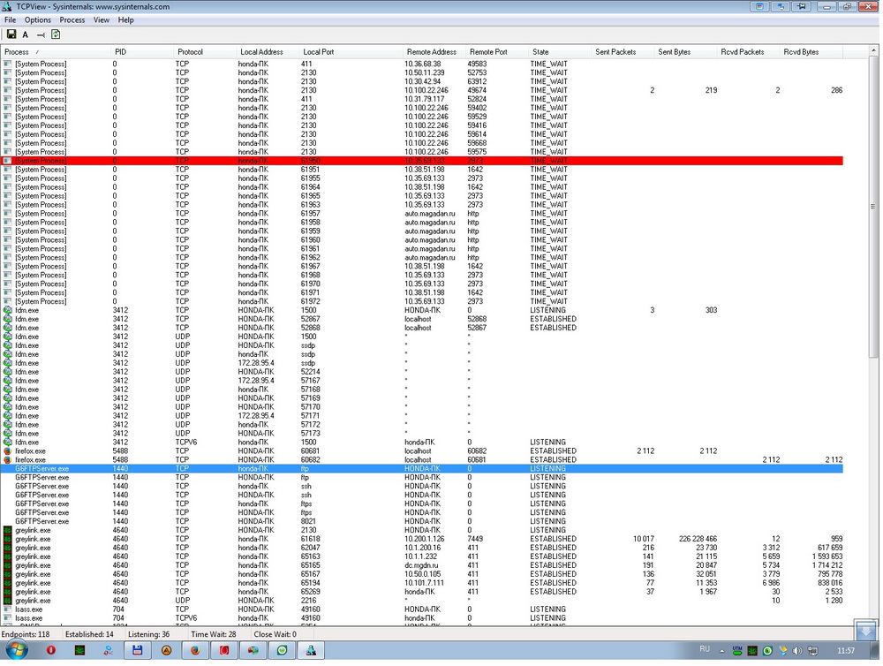Select the first firefox.exe process icon
Image resolution: width=883 pixels, height=666 pixels.
pos(8,451)
